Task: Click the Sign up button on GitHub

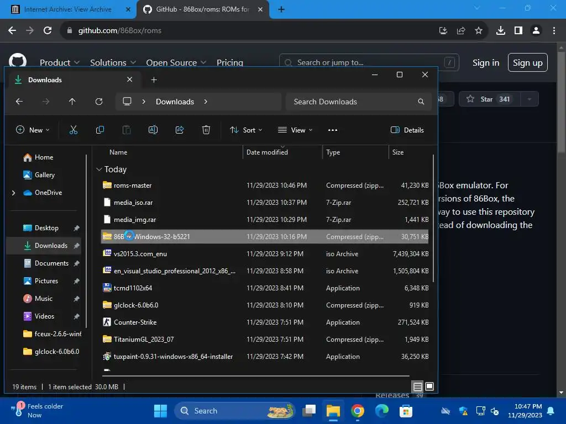Action: 528,63
